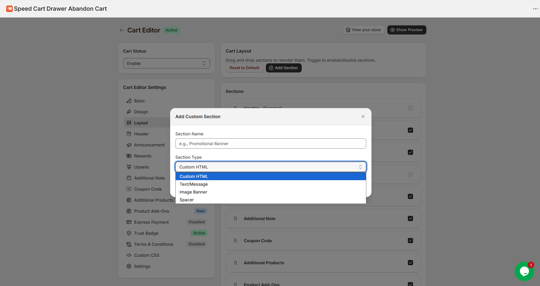Grab the Coupon Code drag handle
The width and height of the screenshot is (540, 286).
pos(235,241)
